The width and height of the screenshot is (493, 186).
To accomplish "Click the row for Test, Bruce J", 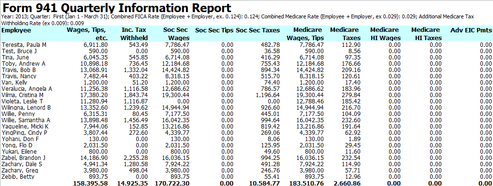I will point(246,51).
